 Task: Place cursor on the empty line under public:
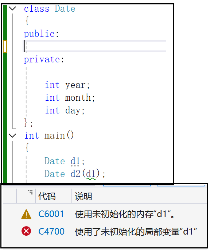(95, 46)
